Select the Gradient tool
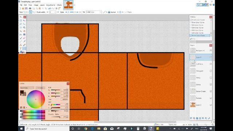Screen dimensions: 233x131 click(x=24, y=35)
